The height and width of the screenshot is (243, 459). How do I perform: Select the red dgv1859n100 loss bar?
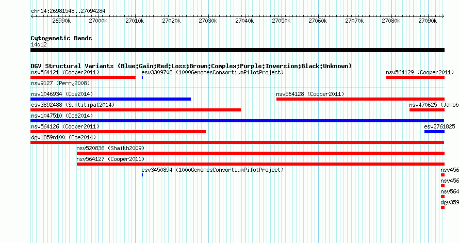(237, 142)
